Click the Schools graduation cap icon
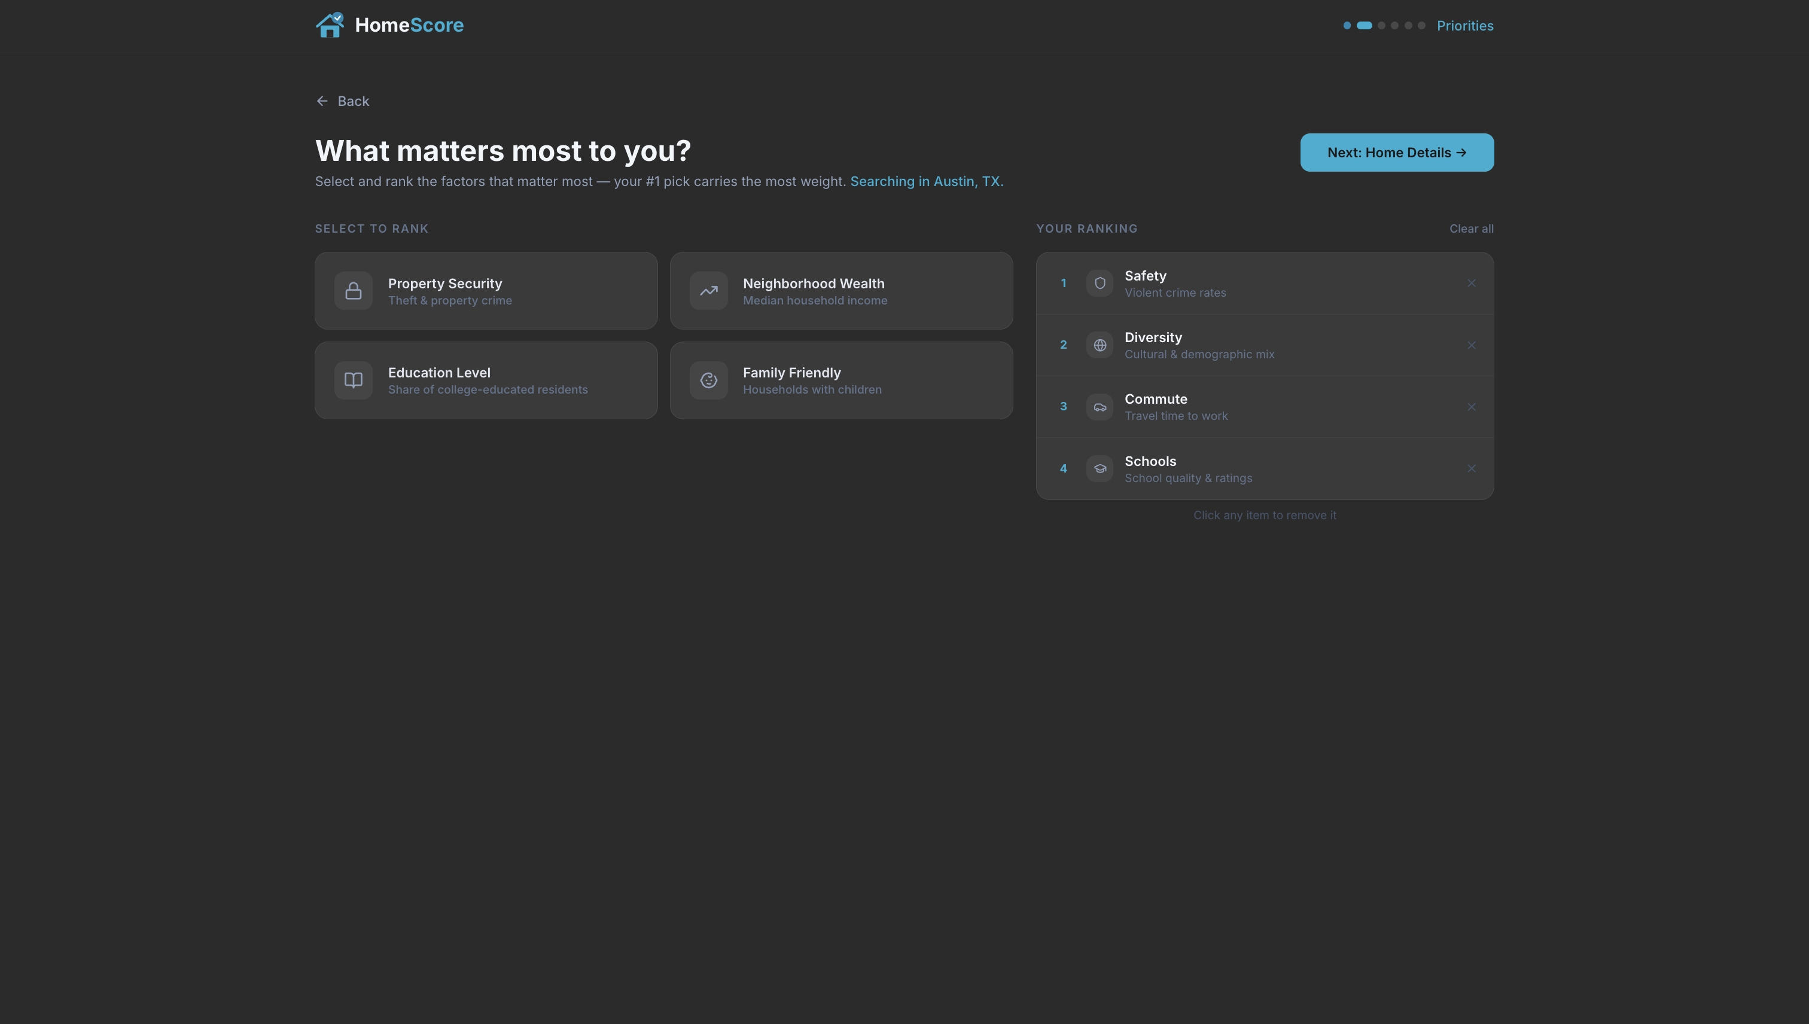 (1100, 469)
